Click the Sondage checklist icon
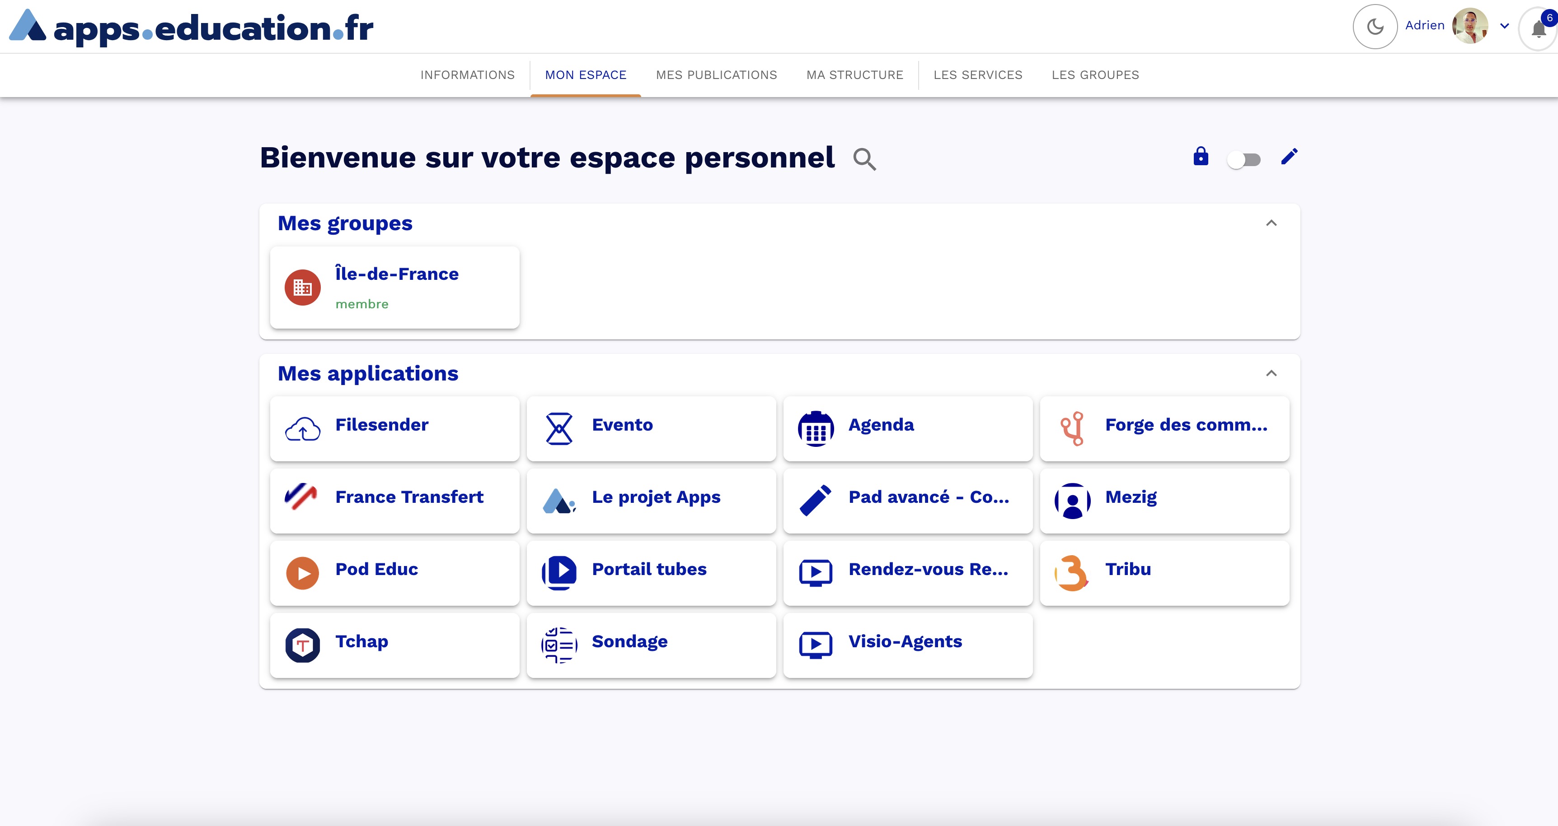Viewport: 1558px width, 826px height. [x=559, y=645]
